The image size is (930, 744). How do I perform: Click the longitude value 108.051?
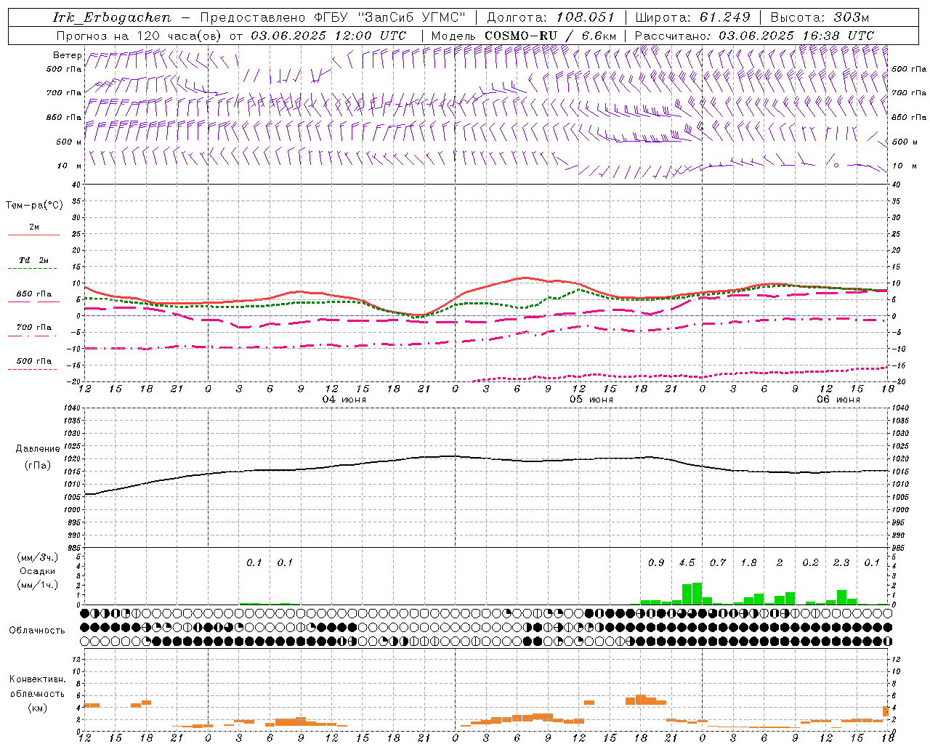585,17
